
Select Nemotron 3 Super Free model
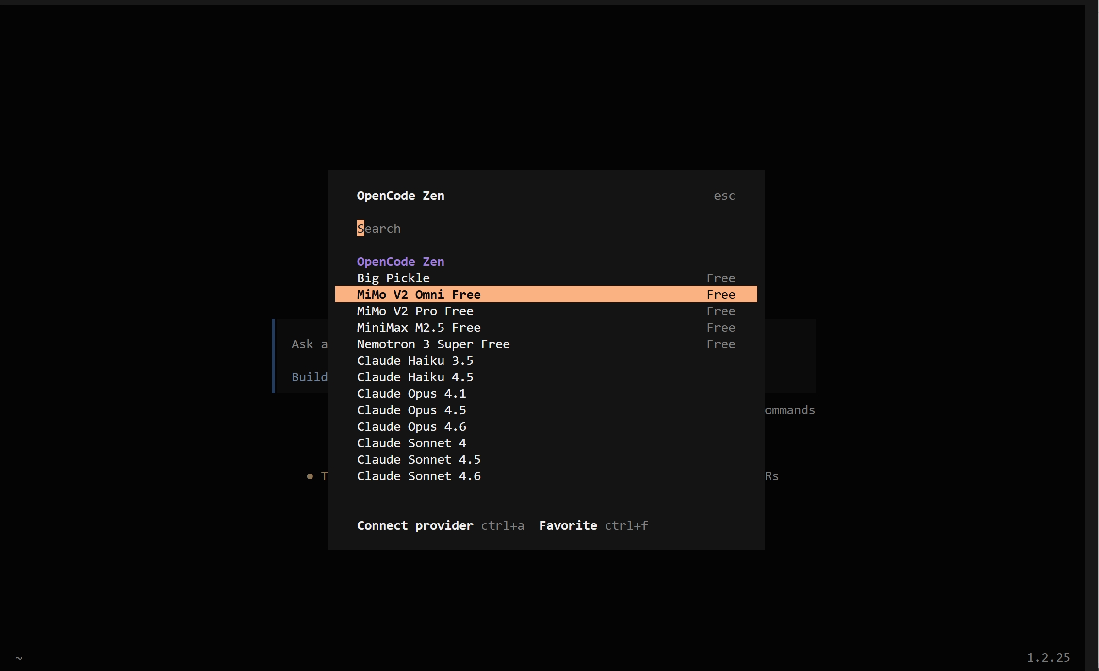coord(546,344)
